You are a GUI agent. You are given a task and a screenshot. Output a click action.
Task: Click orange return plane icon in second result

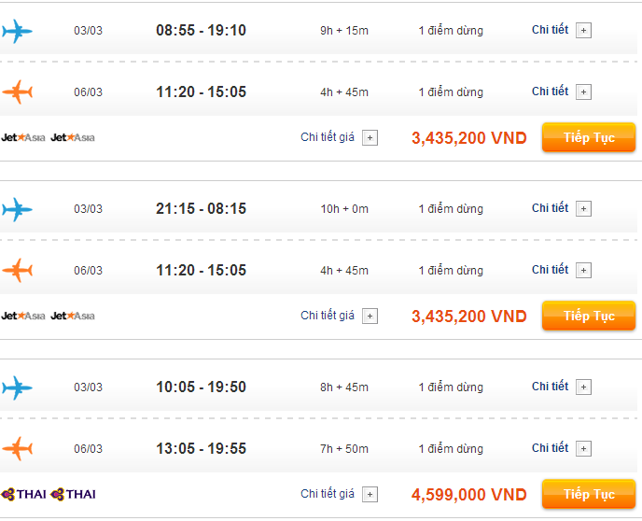coord(17,270)
